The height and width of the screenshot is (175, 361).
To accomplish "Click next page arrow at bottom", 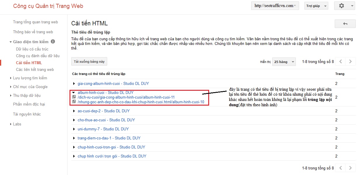I will [x=350, y=168].
